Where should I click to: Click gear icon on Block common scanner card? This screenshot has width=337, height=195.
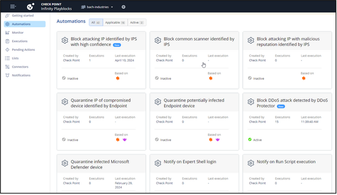pyautogui.click(x=158, y=40)
